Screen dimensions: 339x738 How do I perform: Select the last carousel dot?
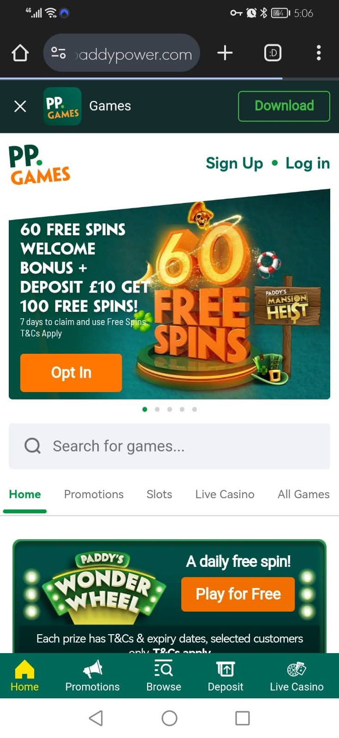[x=195, y=409]
